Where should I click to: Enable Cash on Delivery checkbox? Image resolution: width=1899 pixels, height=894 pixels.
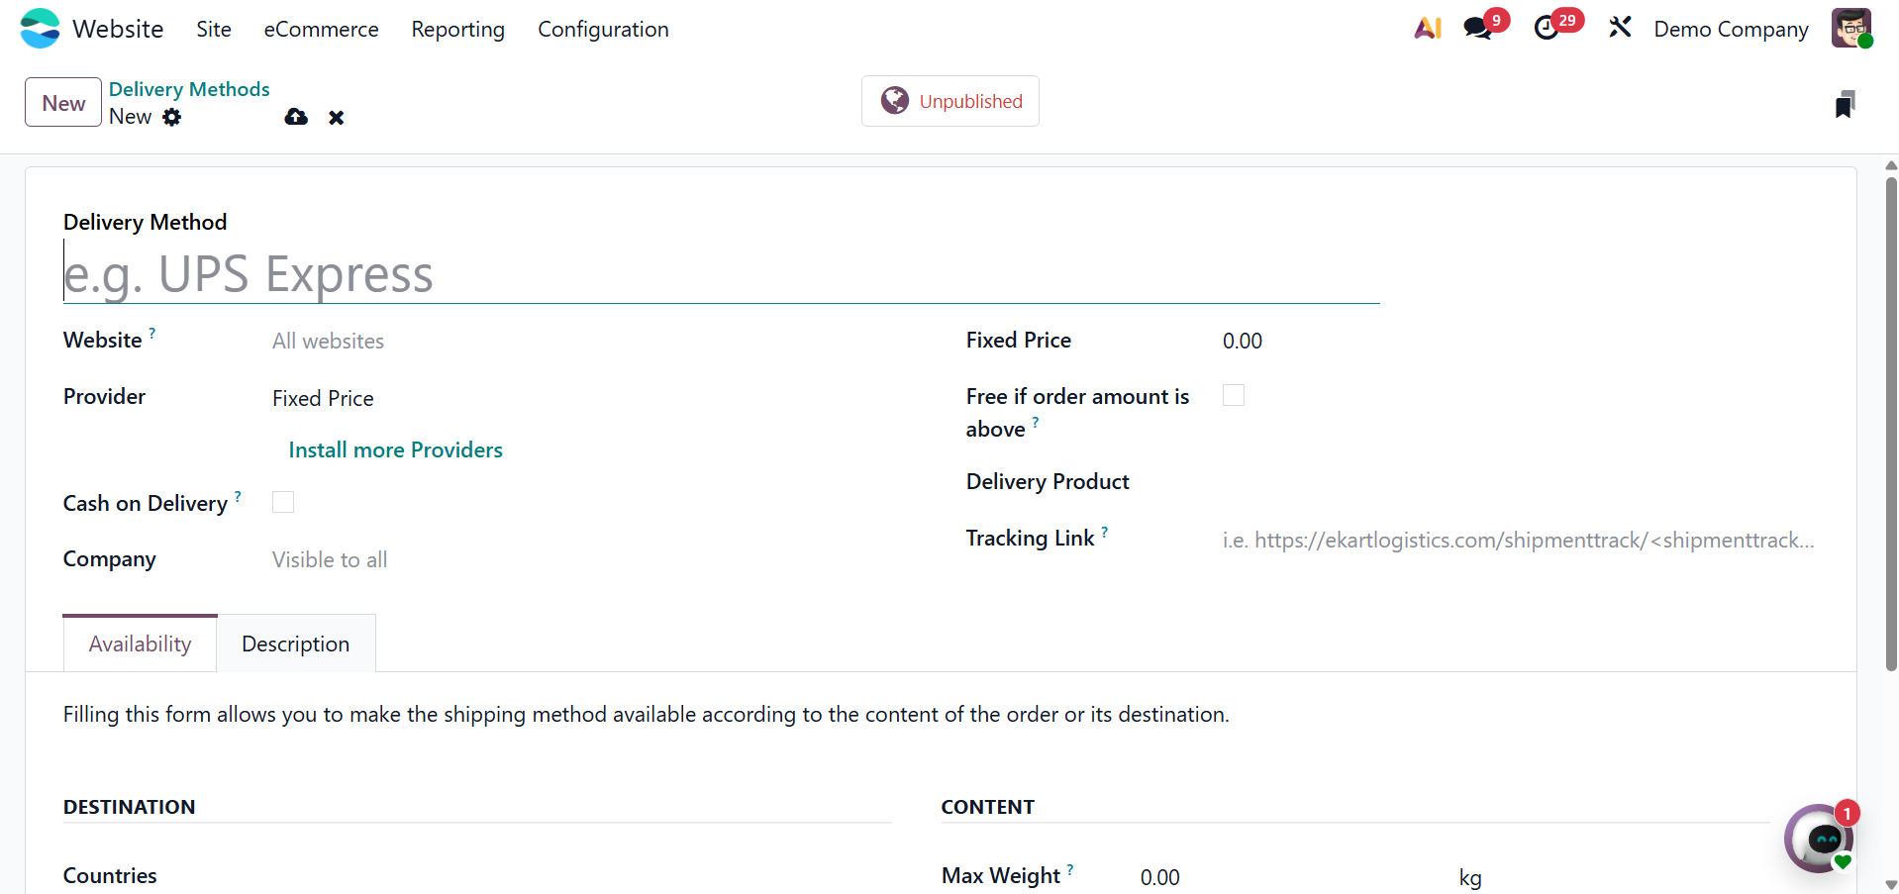(x=283, y=502)
